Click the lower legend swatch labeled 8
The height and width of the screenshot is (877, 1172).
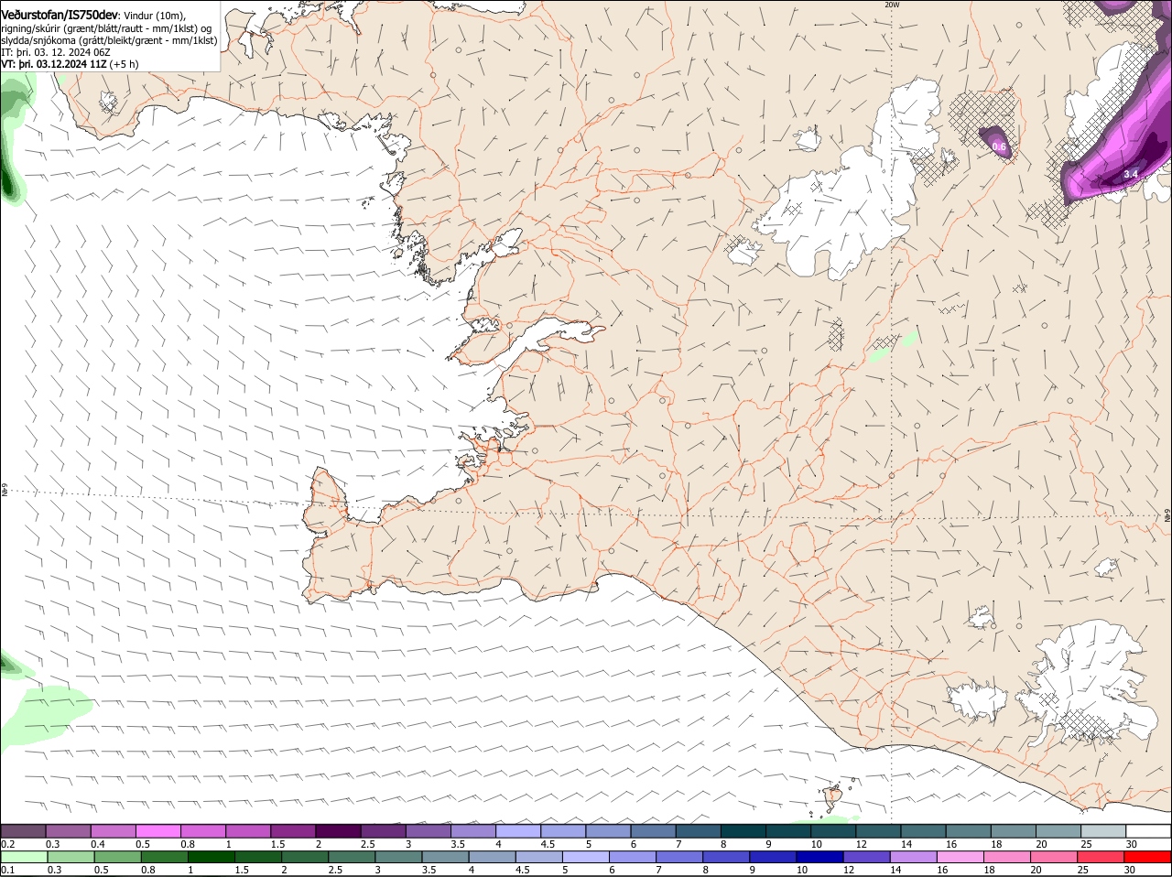[x=726, y=857]
